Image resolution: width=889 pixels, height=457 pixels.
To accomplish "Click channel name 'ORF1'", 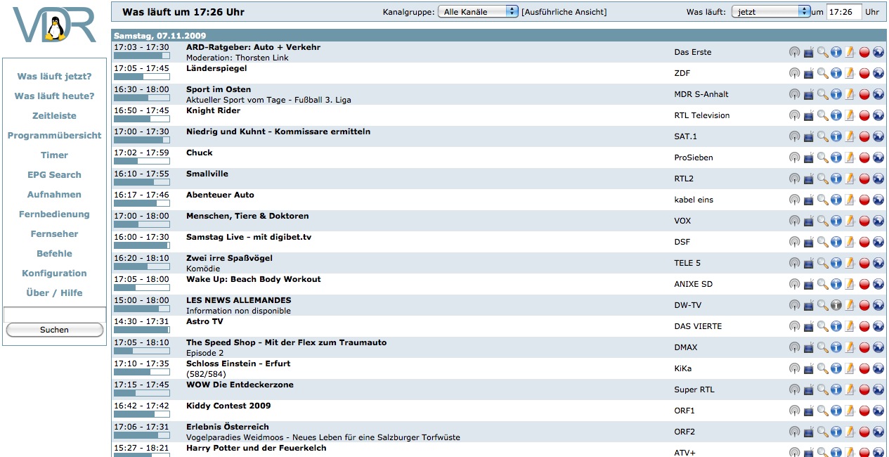I will [684, 411].
